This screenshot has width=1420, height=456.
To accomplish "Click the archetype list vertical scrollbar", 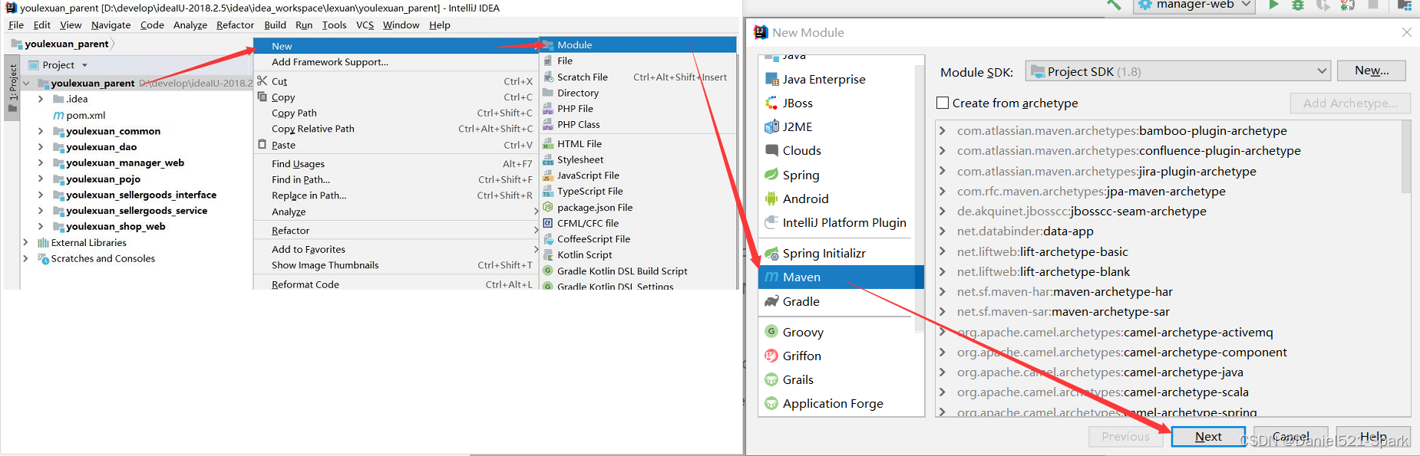I will click(1405, 157).
